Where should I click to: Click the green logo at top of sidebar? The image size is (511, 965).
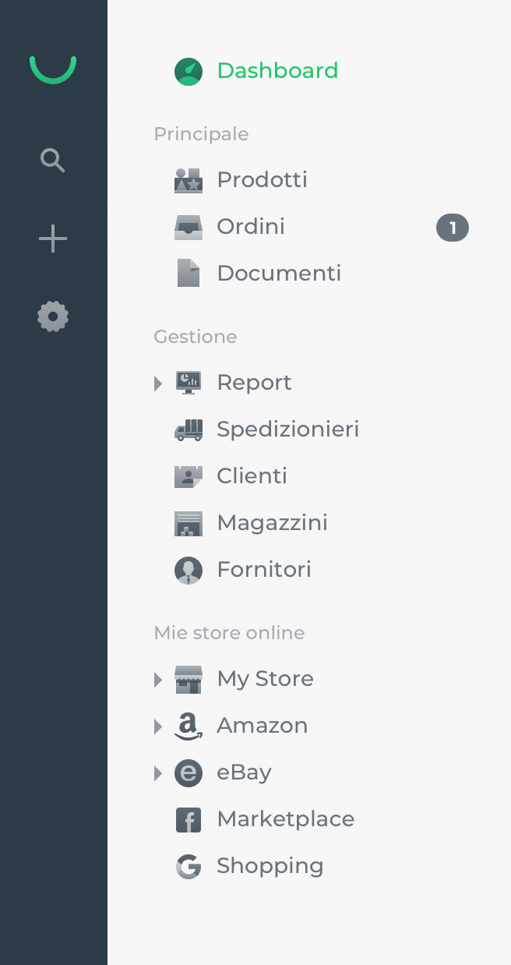coord(53,69)
